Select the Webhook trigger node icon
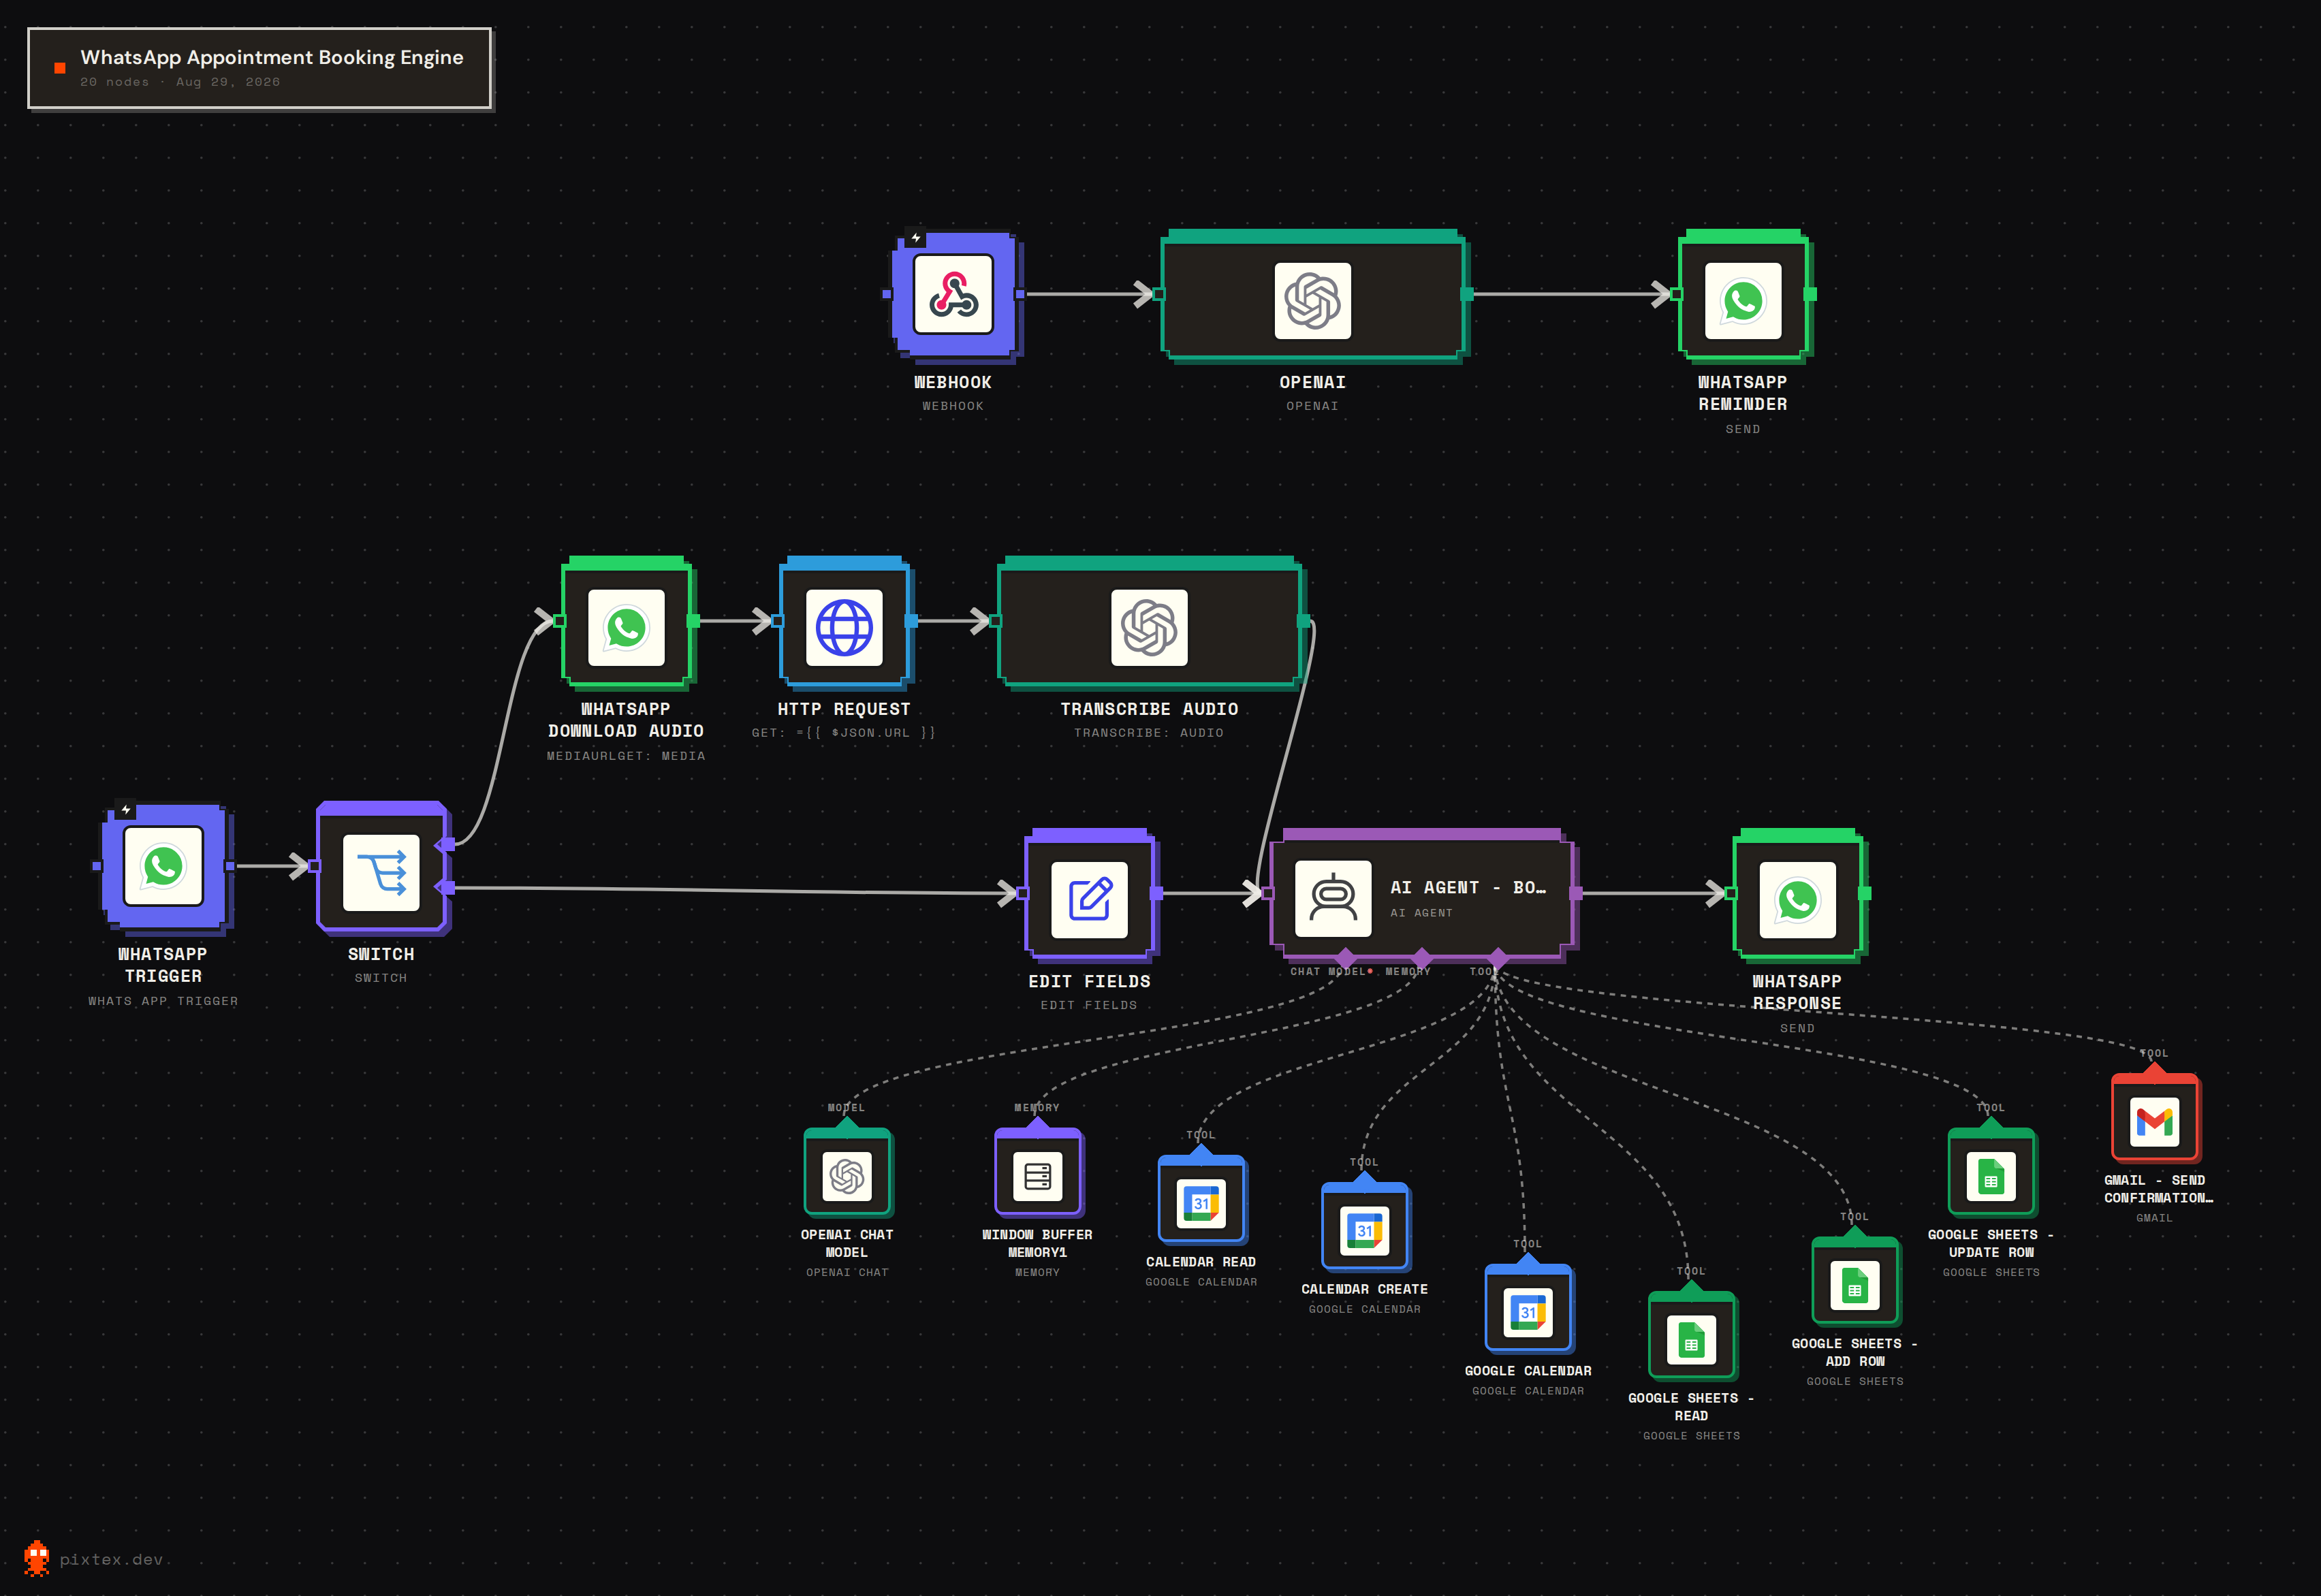Viewport: 2321px width, 1596px height. [x=953, y=294]
